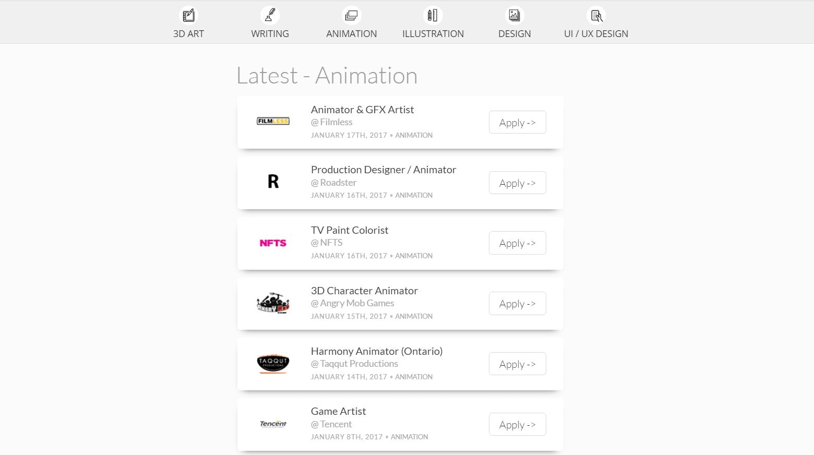
Task: Open the 3D Character Animator listing
Action: [364, 290]
